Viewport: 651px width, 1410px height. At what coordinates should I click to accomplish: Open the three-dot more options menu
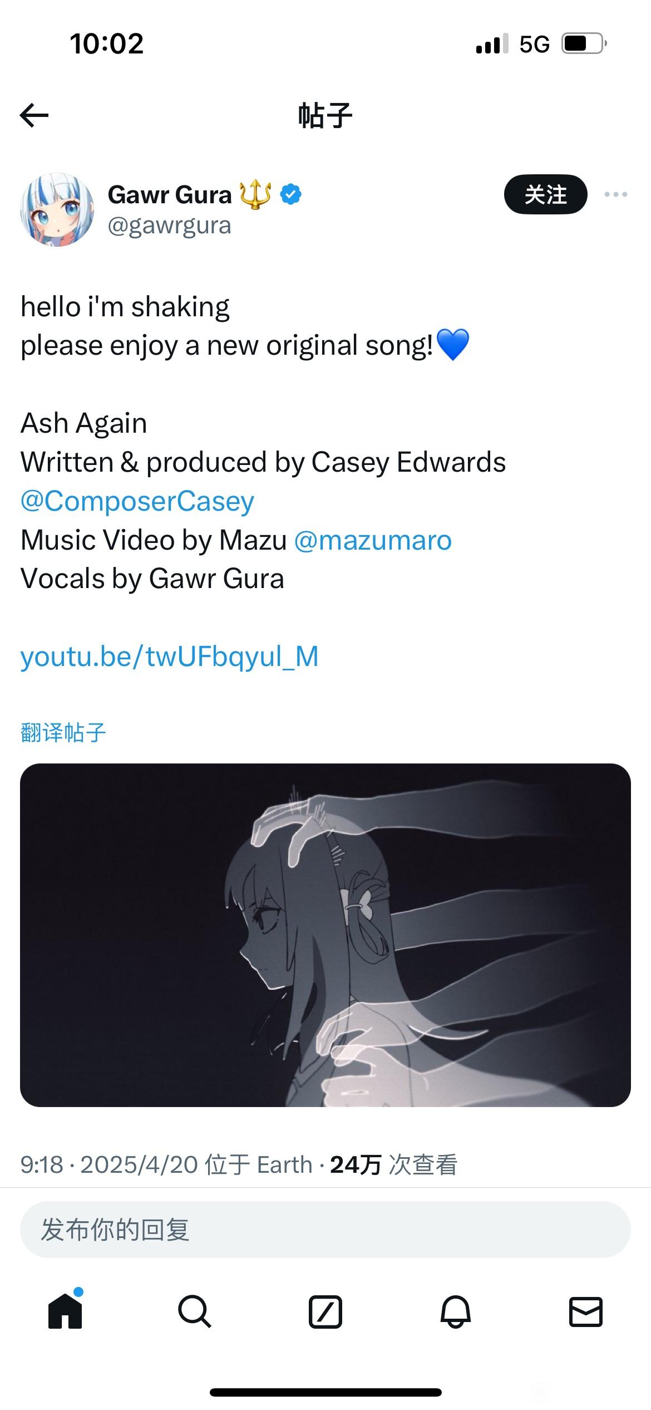[616, 194]
